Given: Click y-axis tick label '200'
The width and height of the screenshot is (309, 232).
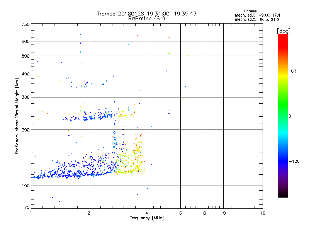Looking at the screenshot, I should [x=25, y=130].
